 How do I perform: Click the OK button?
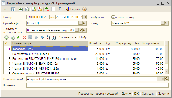136,94
